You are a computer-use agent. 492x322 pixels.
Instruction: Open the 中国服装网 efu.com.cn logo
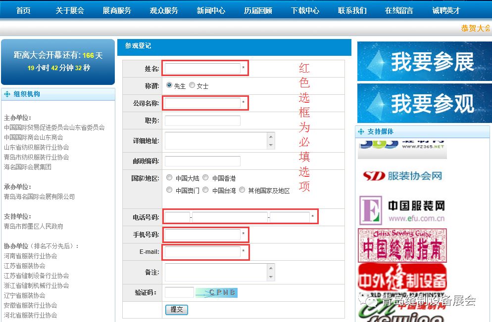click(402, 210)
